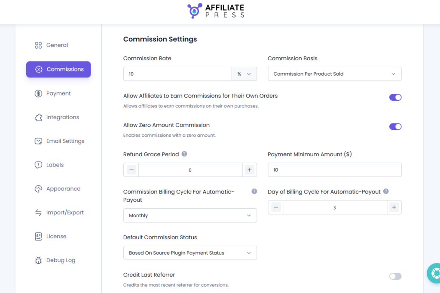Viewport: 440px width, 293px height.
Task: Increase the Refund Grace Period with plus
Action: click(x=250, y=170)
